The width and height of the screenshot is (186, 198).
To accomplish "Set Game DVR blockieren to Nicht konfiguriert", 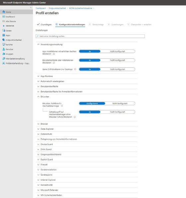I will tap(118, 69).
